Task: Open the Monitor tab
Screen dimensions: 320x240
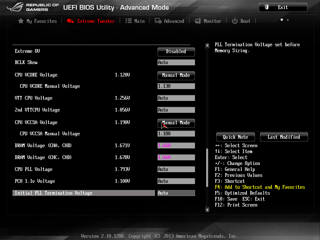Action: coord(212,21)
